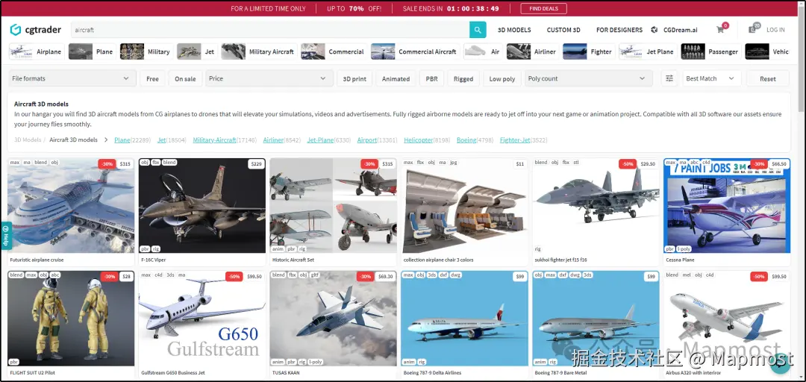This screenshot has height=382, width=806.
Task: Open the Best Match sort dropdown
Action: pyautogui.click(x=711, y=78)
